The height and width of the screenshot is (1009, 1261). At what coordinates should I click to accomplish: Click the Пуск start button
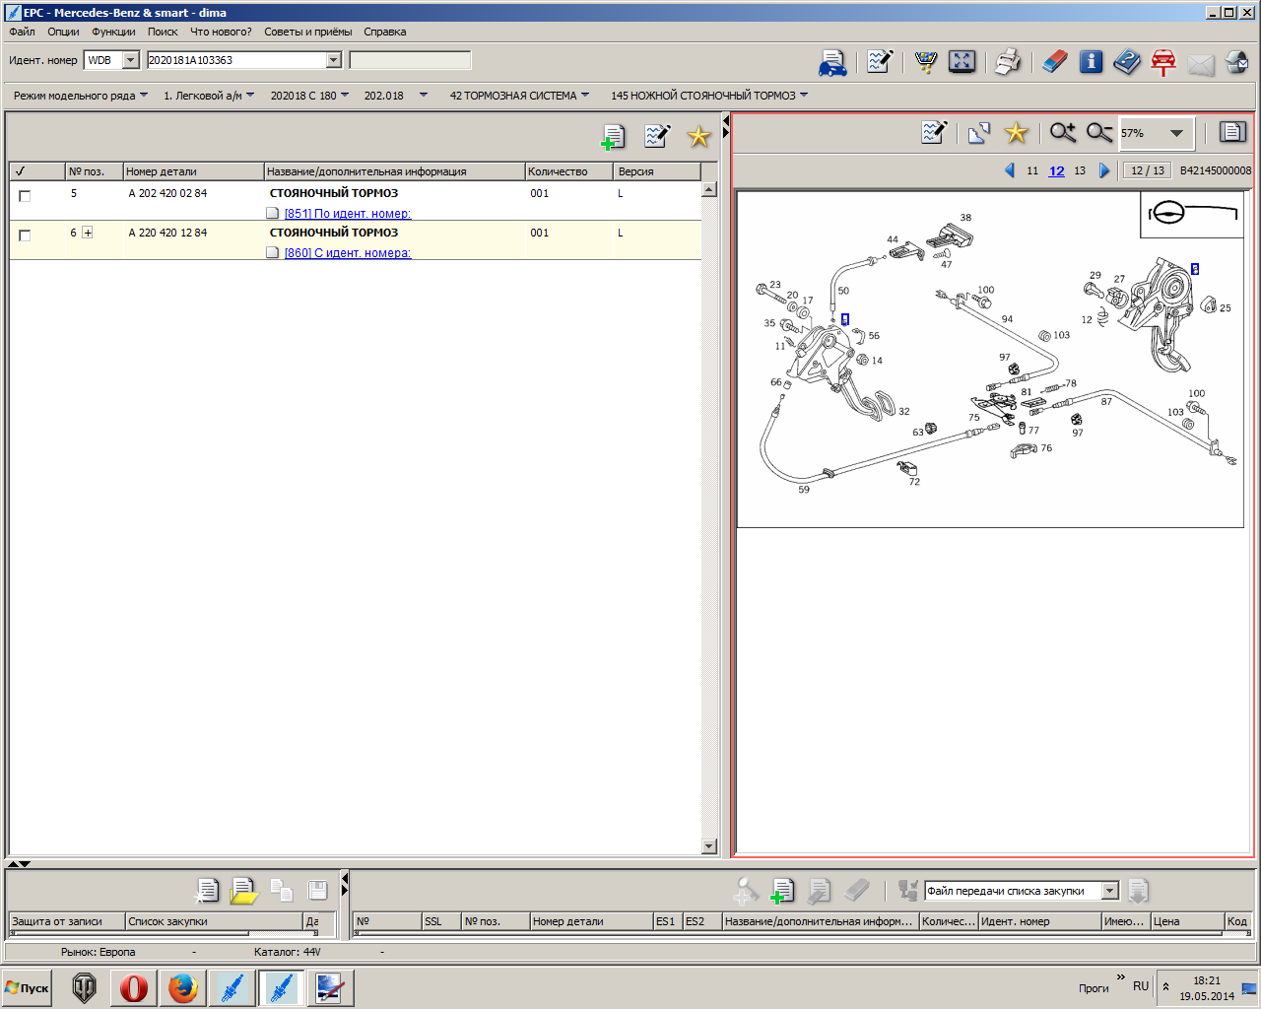tap(28, 988)
